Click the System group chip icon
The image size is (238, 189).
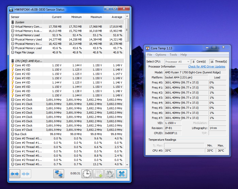click(13, 22)
